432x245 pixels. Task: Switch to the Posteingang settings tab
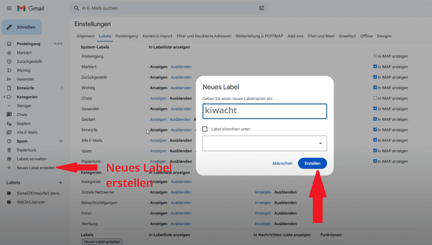click(127, 36)
